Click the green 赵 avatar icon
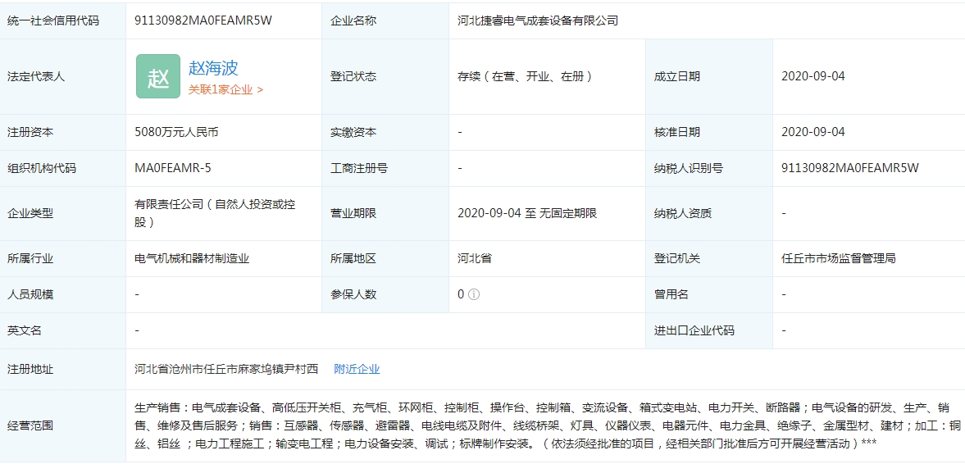The height and width of the screenshot is (464, 965). (x=157, y=76)
